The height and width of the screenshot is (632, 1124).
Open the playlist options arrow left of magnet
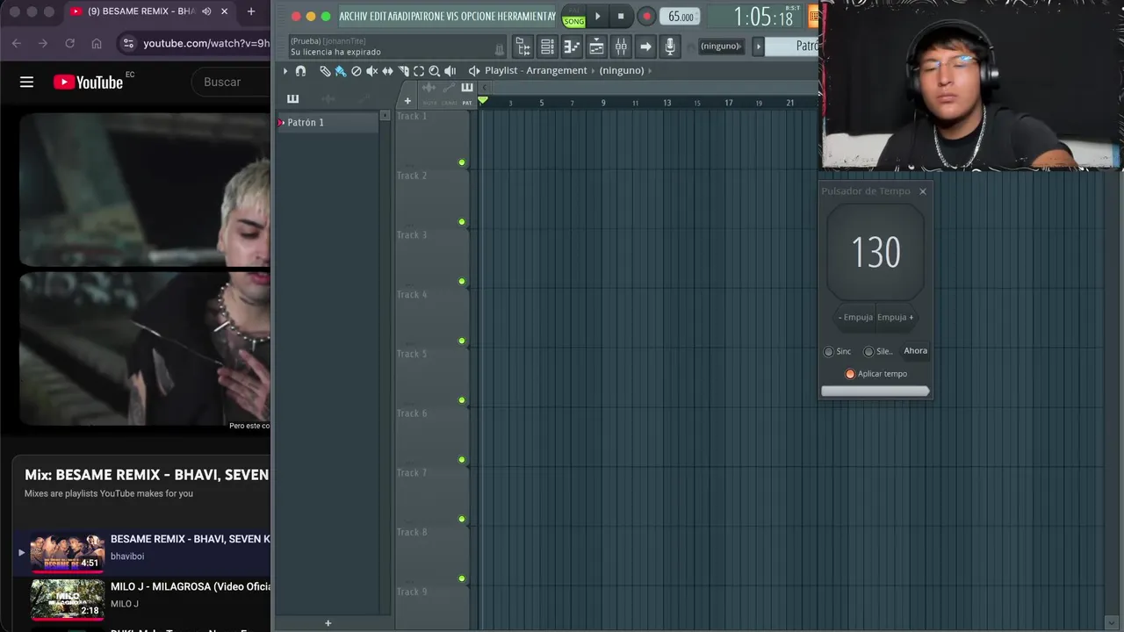(x=285, y=71)
